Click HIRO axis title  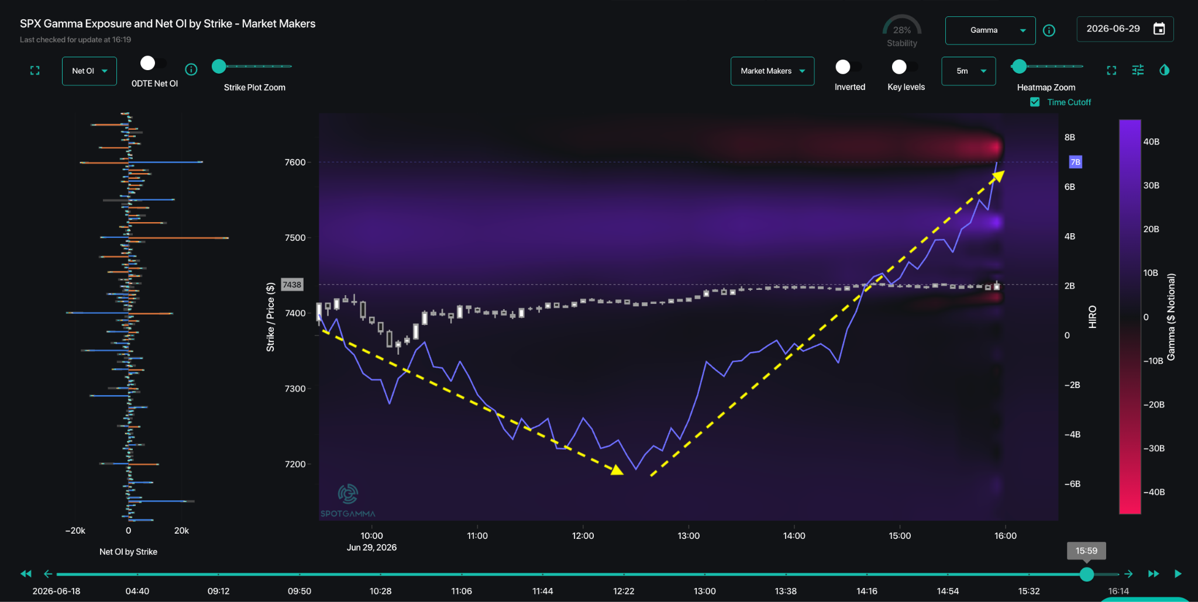1092,317
